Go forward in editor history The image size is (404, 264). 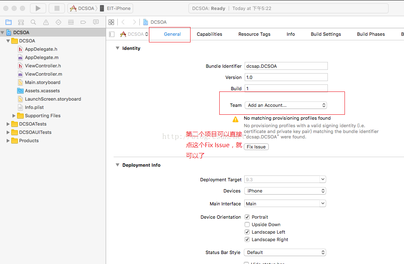[x=134, y=22]
